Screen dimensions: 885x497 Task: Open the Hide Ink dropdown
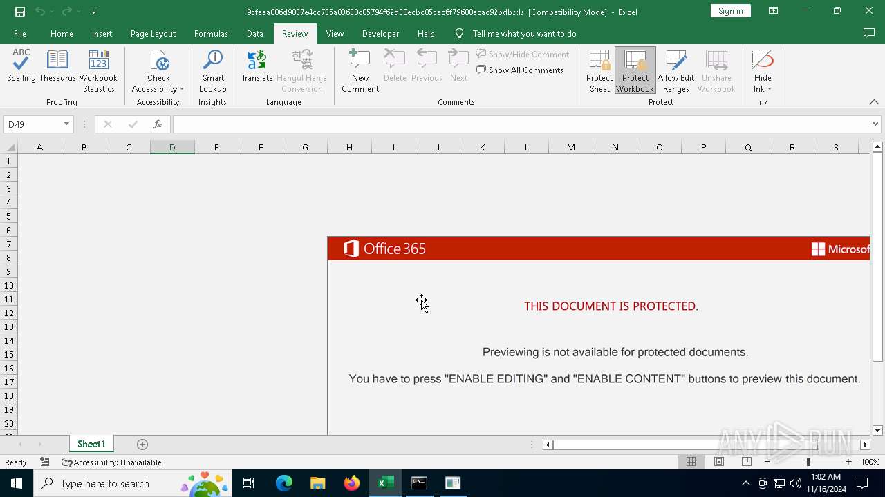pos(763,71)
